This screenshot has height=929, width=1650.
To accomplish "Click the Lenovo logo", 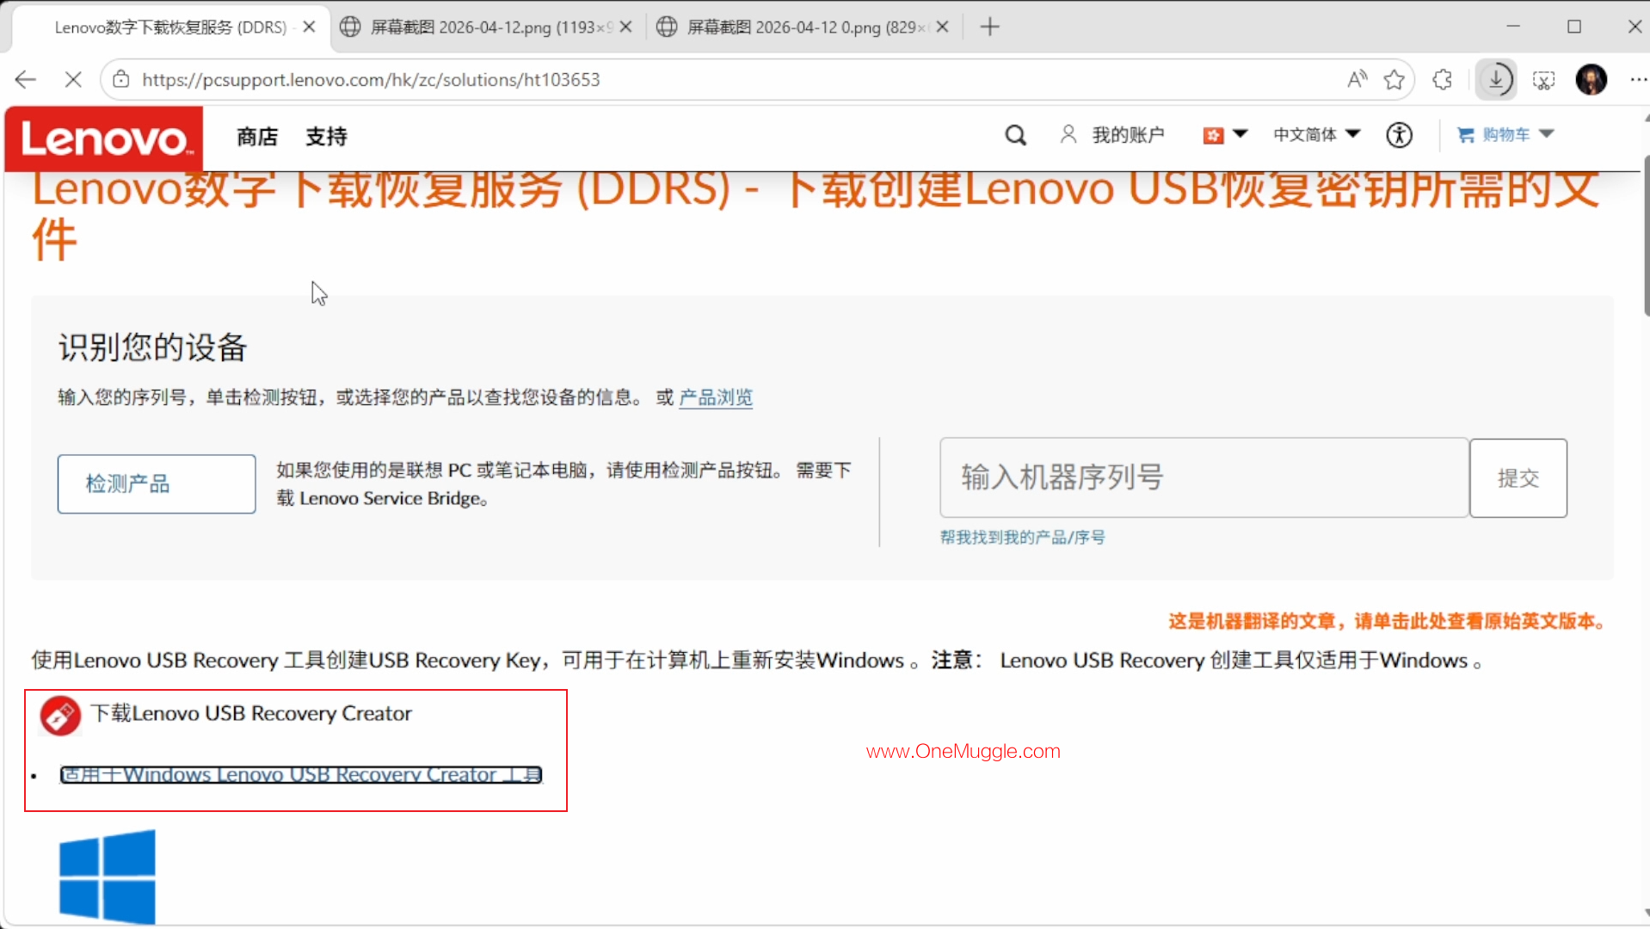I will click(x=104, y=138).
